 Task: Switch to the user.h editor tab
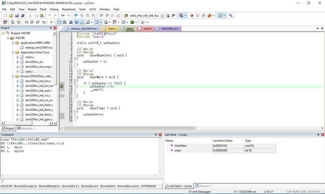[146, 29]
